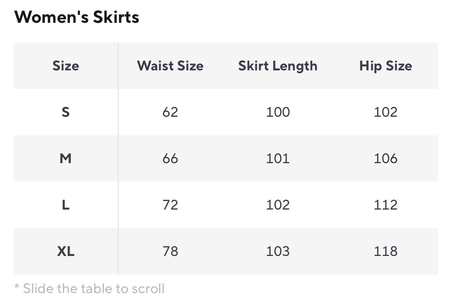Select waist size value 66
Image resolution: width=452 pixels, height=307 pixels.
(170, 159)
